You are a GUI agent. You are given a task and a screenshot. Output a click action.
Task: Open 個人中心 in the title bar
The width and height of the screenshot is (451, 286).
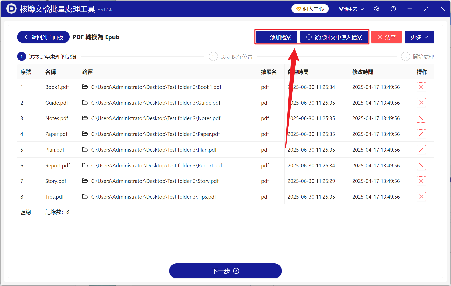(310, 8)
